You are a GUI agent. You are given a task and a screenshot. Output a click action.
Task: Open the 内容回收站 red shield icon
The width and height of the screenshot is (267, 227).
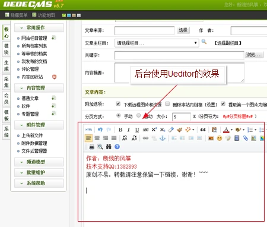55,77
